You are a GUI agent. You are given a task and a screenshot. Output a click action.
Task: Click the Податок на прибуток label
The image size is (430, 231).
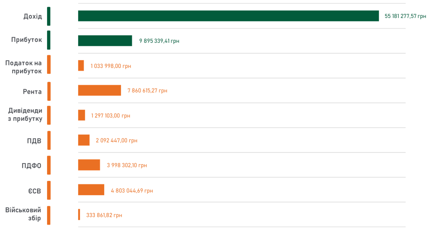(x=24, y=67)
